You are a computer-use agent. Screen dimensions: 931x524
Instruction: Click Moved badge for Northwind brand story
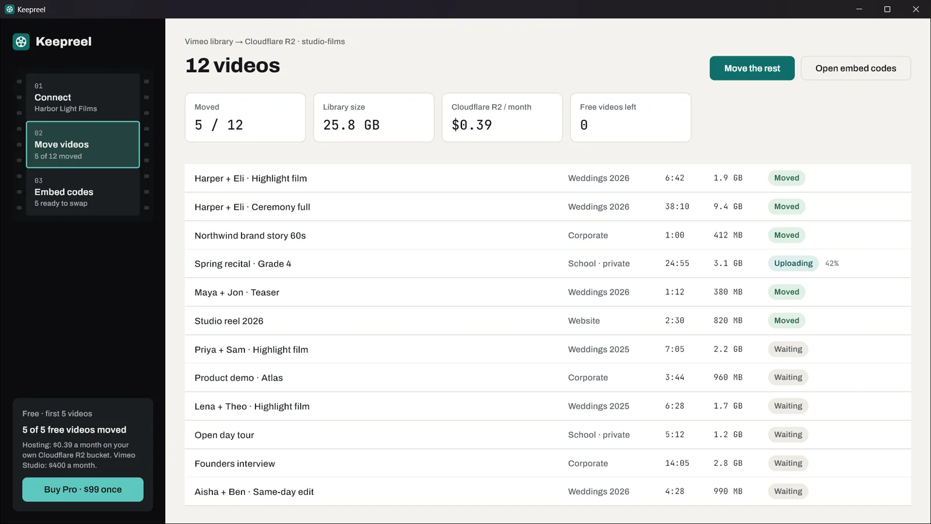787,235
